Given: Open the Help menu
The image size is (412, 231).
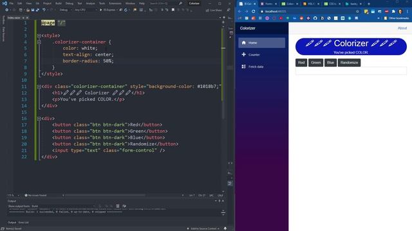Looking at the screenshot, I should point(142,3).
